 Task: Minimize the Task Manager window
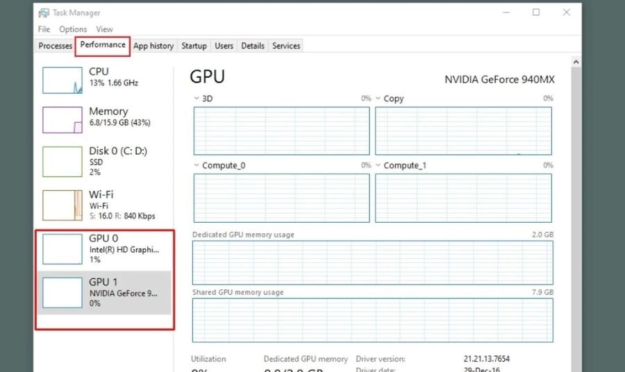[506, 12]
